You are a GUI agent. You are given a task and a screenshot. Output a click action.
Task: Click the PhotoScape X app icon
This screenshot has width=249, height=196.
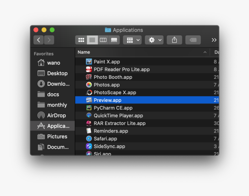(x=89, y=92)
